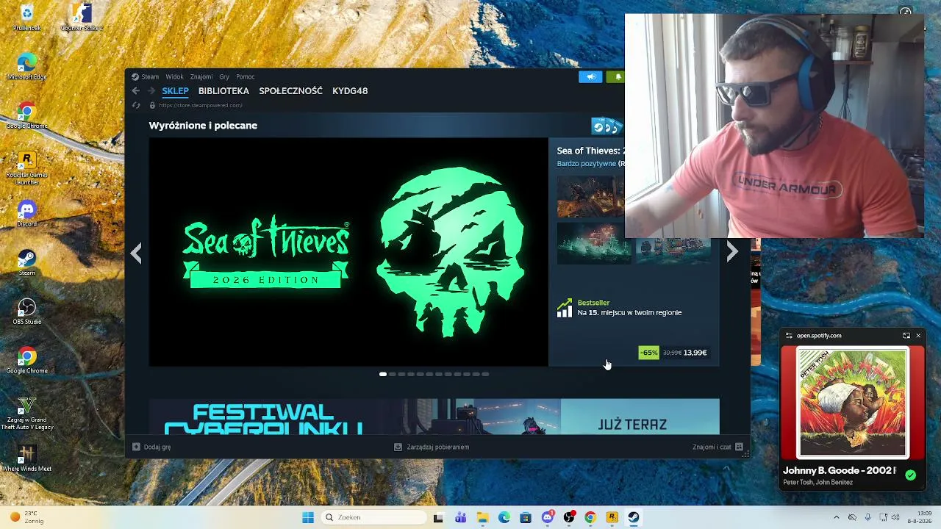941x529 pixels.
Task: Switch to OBS Studio on the taskbar
Action: pos(569,518)
